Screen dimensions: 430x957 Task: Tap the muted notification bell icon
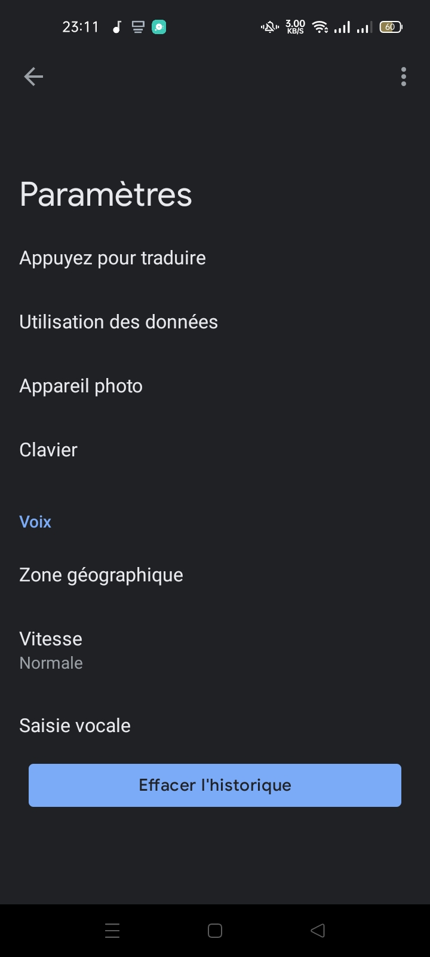coord(270,27)
